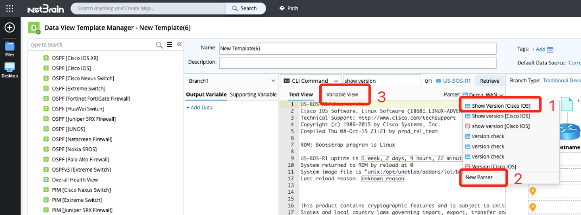
Task: Click the magnifier icon in template search
Action: tap(159, 45)
